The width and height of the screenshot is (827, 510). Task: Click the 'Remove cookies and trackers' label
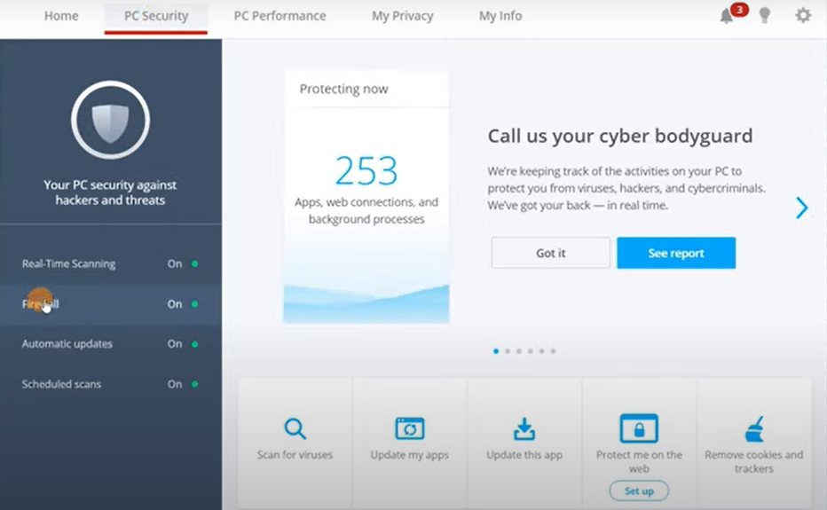click(754, 461)
